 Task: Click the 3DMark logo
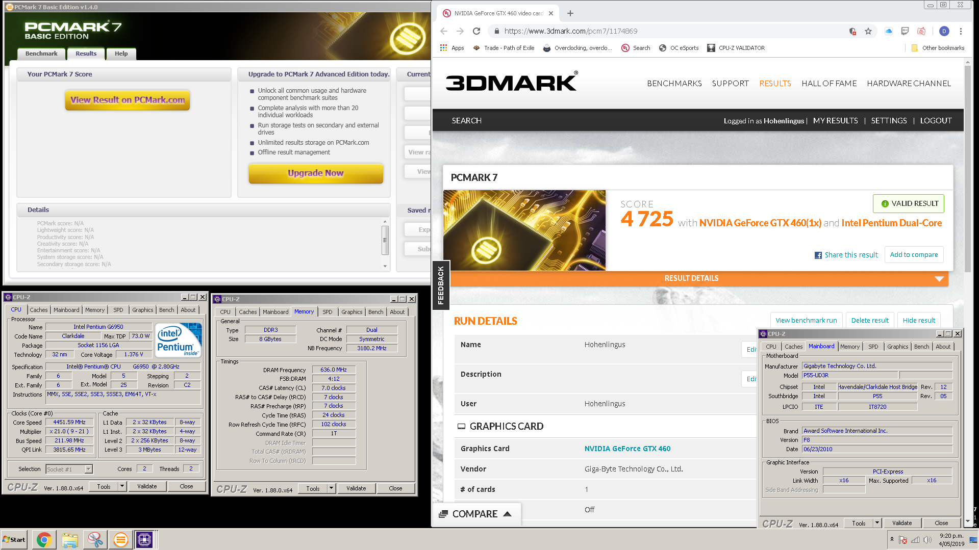click(512, 82)
